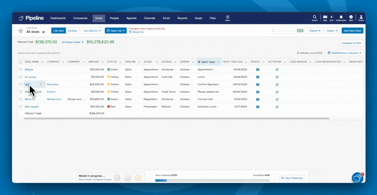
Task: Open the Profile user icon
Action: (x=361, y=18)
